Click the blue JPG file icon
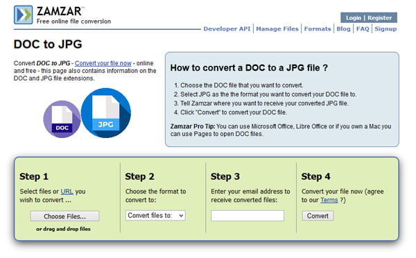Viewport: 416px width, 258px height. coord(106,113)
